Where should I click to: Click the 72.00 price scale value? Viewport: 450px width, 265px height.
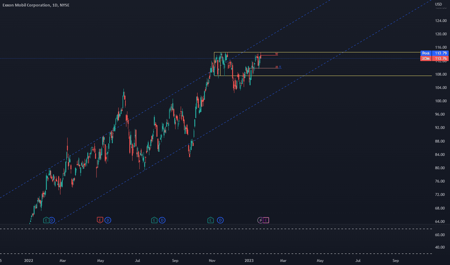coord(441,194)
